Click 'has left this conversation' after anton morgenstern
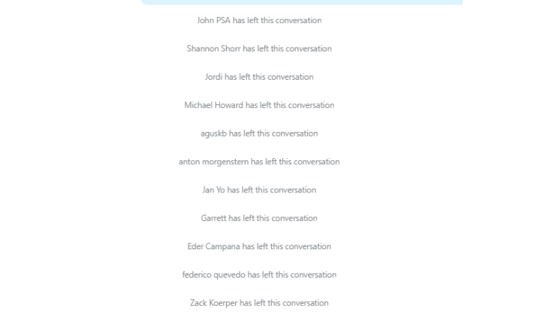 [295, 162]
